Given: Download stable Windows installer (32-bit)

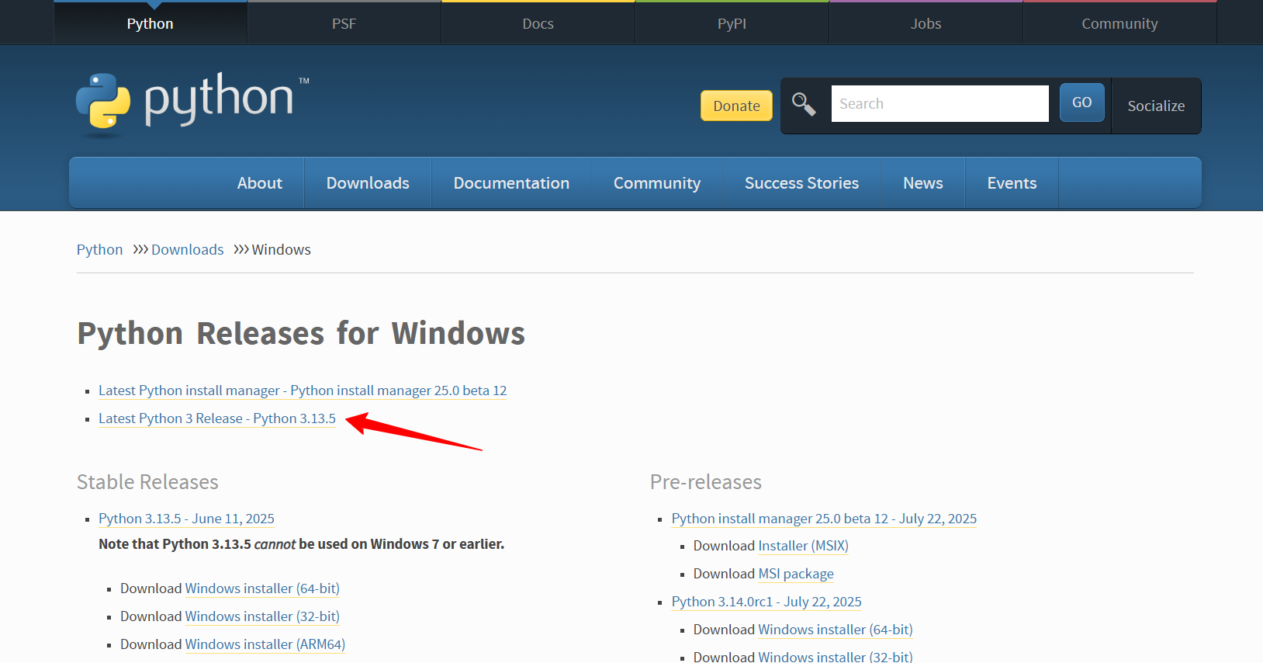Looking at the screenshot, I should pos(262,616).
